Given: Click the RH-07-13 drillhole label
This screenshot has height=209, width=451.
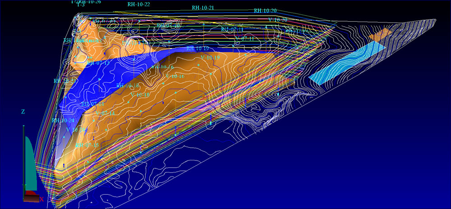Looking at the screenshot, I should 98,64.
